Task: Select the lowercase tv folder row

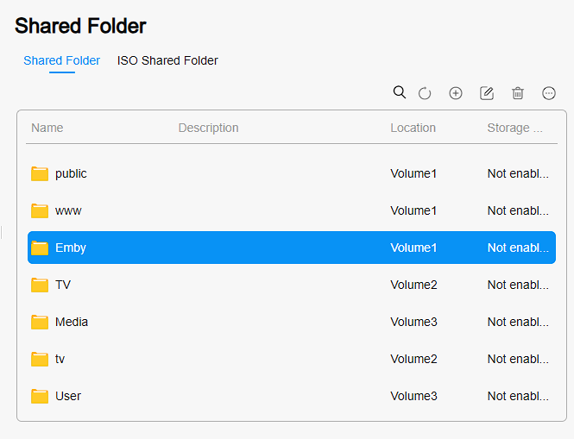Action: coord(292,359)
